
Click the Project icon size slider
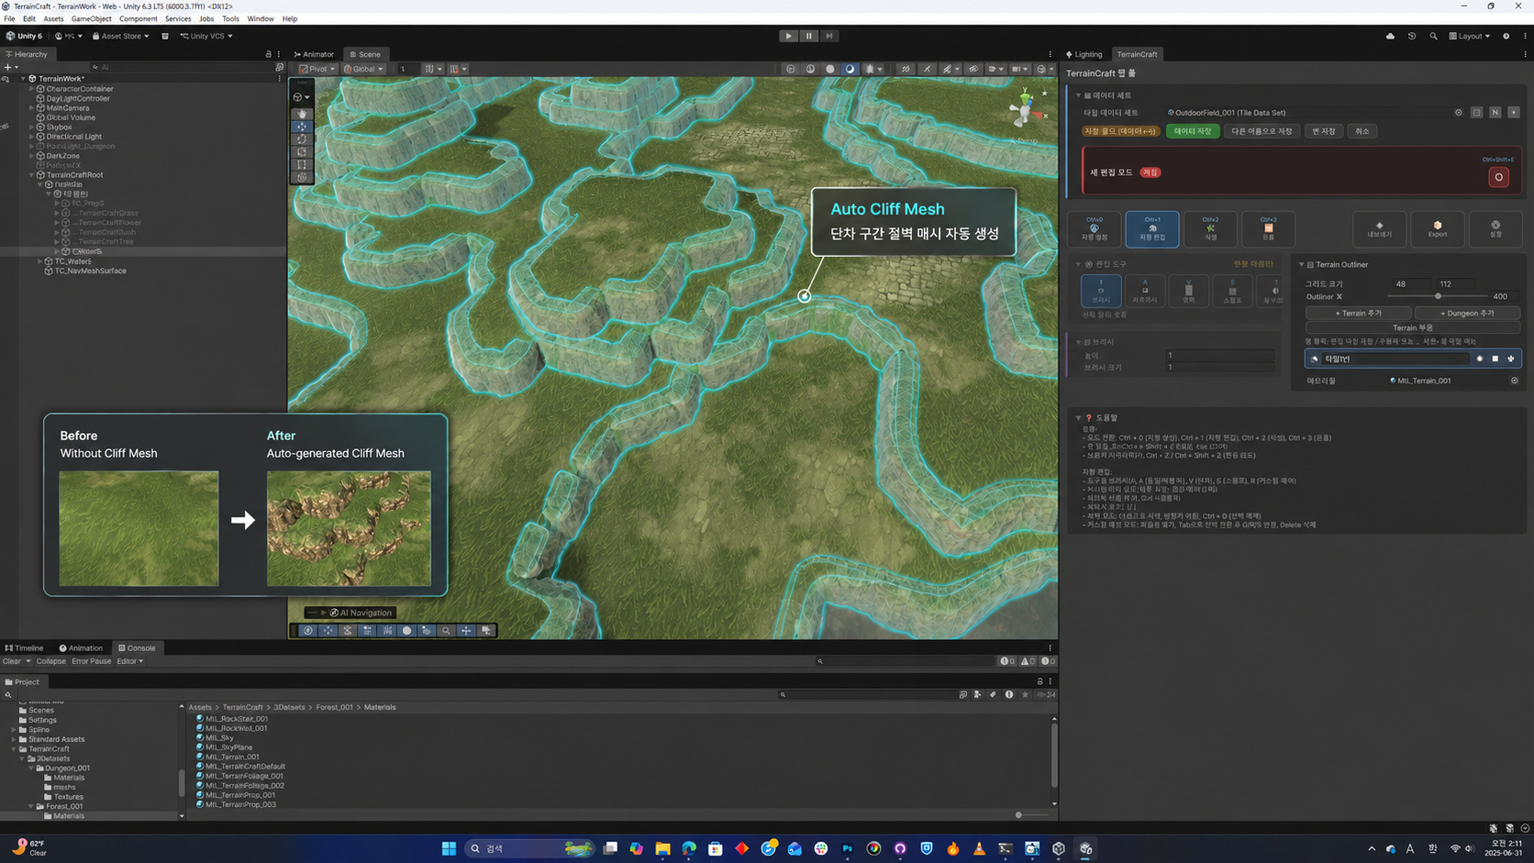click(1031, 814)
